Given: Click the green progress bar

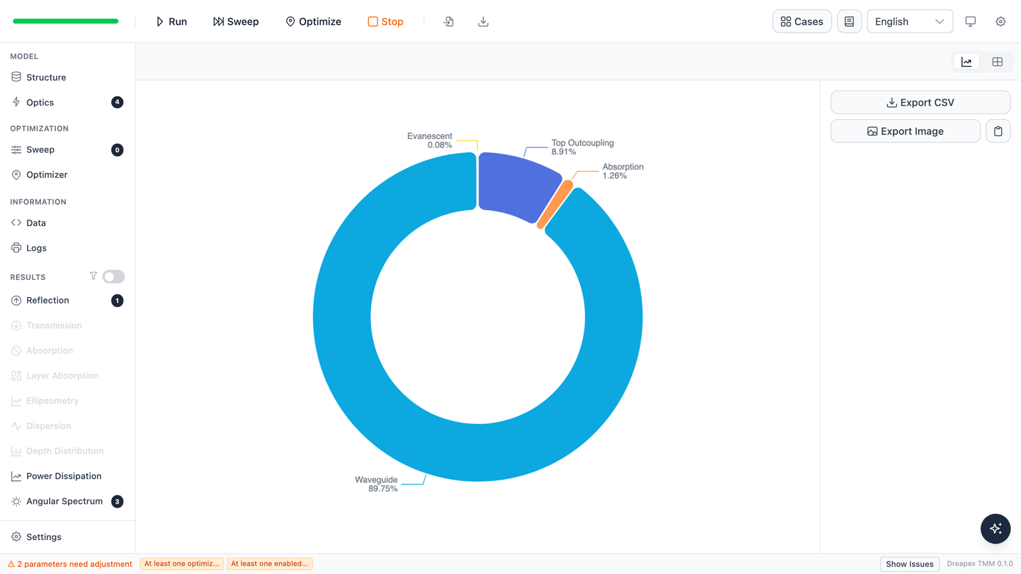Looking at the screenshot, I should tap(66, 21).
